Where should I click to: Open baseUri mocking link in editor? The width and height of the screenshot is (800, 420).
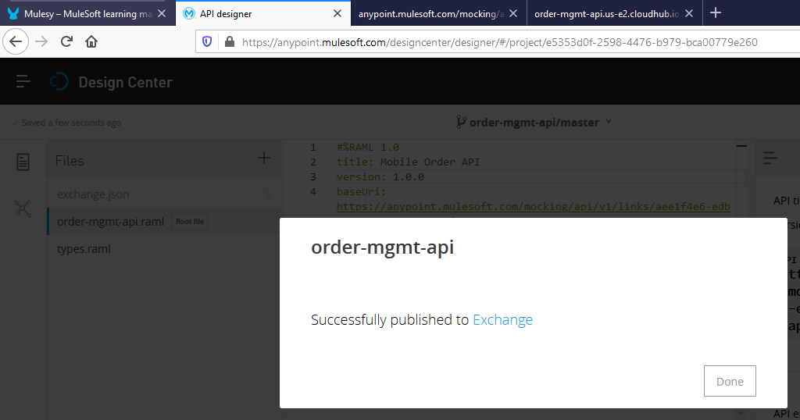pos(533,206)
